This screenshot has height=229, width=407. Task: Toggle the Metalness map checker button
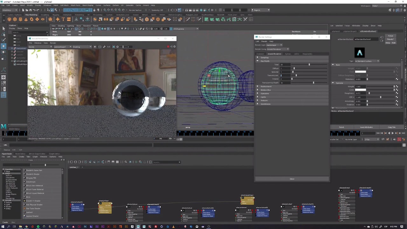pyautogui.click(x=397, y=79)
